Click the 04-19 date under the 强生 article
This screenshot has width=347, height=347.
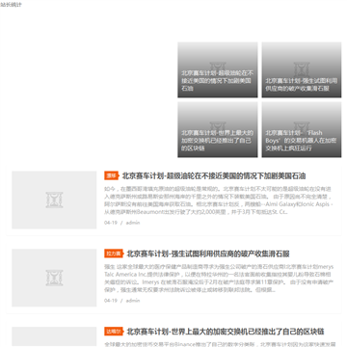click(x=111, y=301)
